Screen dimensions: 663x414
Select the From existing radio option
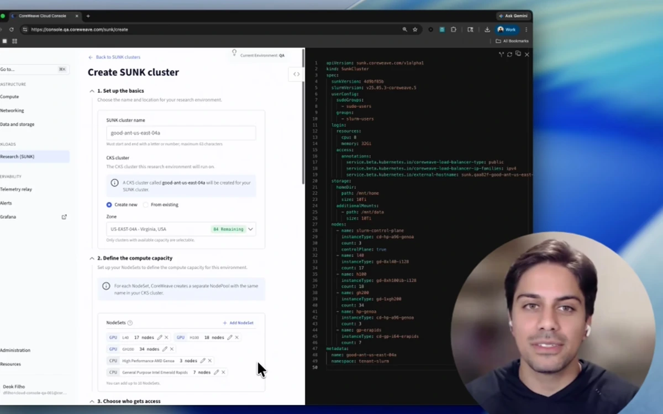coord(146,205)
